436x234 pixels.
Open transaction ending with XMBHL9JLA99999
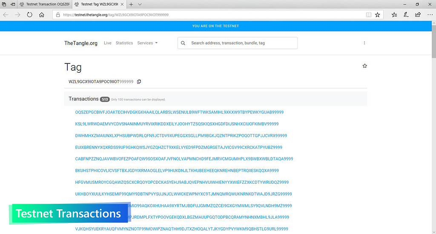coord(209,217)
